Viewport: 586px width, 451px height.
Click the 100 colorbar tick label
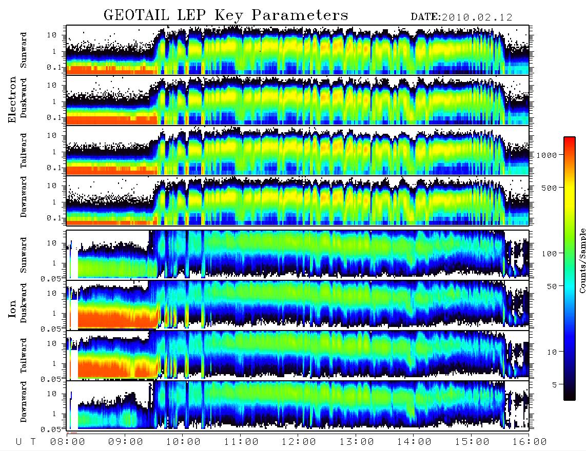pos(549,254)
